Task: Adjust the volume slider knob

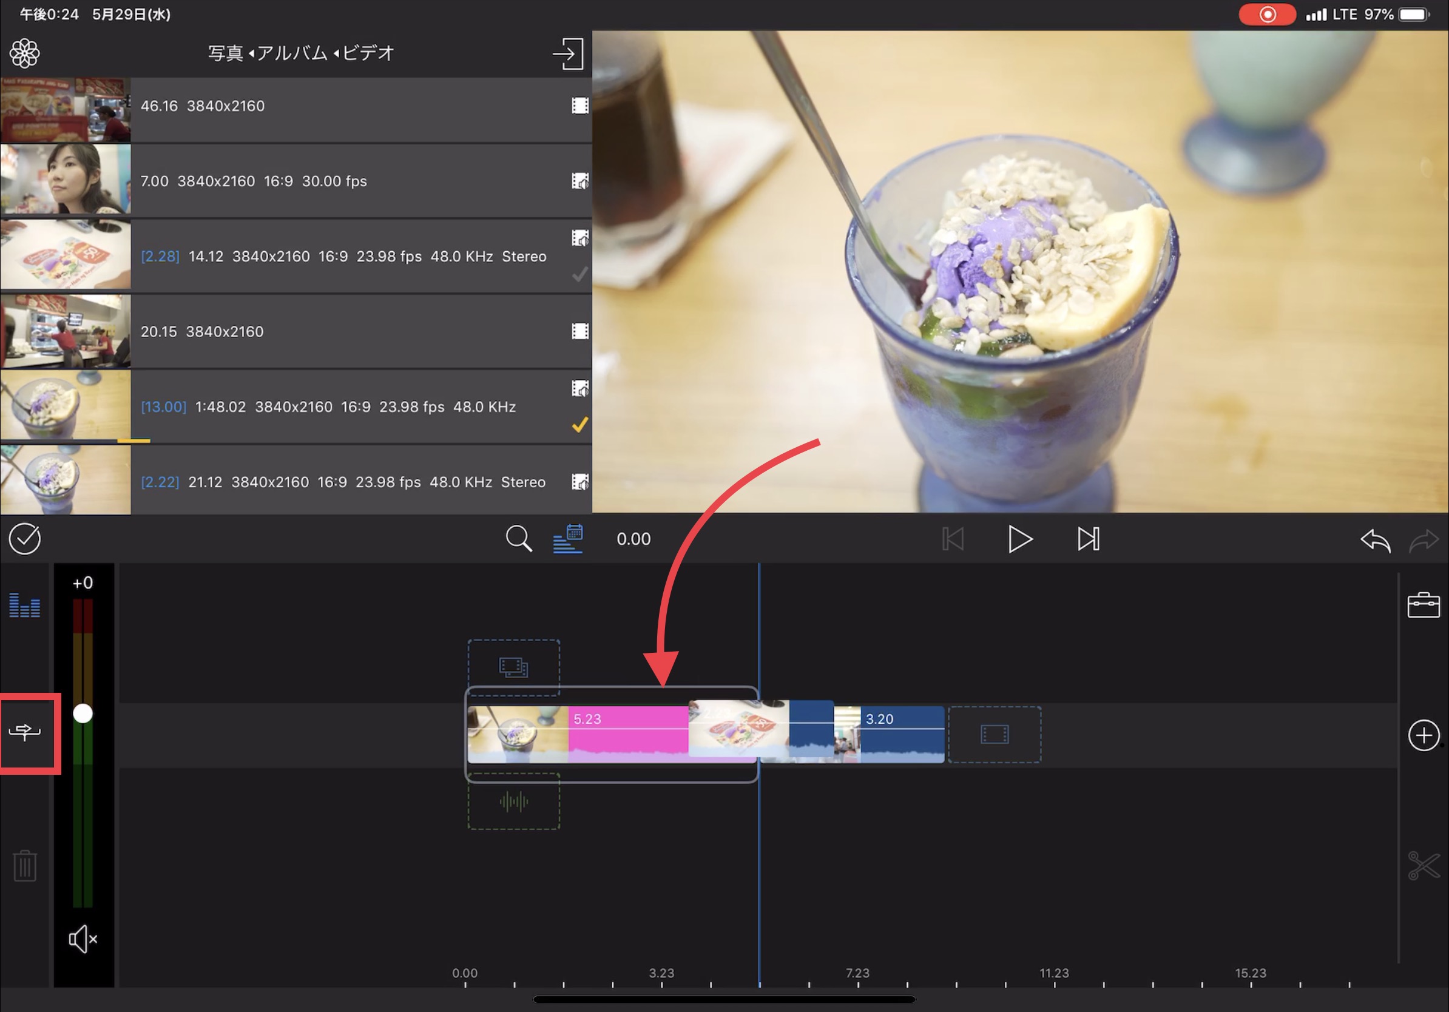Action: tap(83, 713)
